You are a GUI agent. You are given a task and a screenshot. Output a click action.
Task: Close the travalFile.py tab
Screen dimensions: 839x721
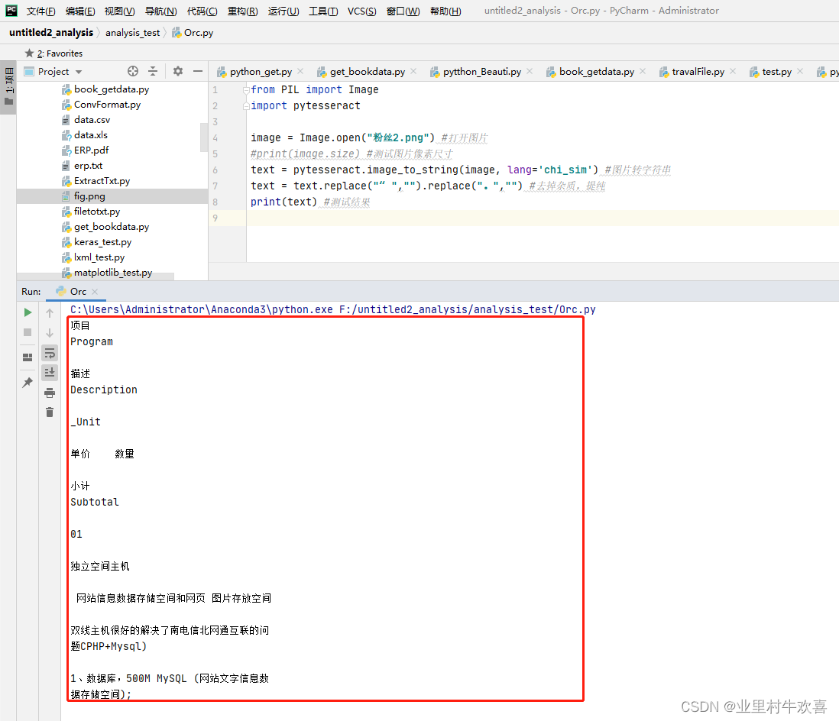733,71
